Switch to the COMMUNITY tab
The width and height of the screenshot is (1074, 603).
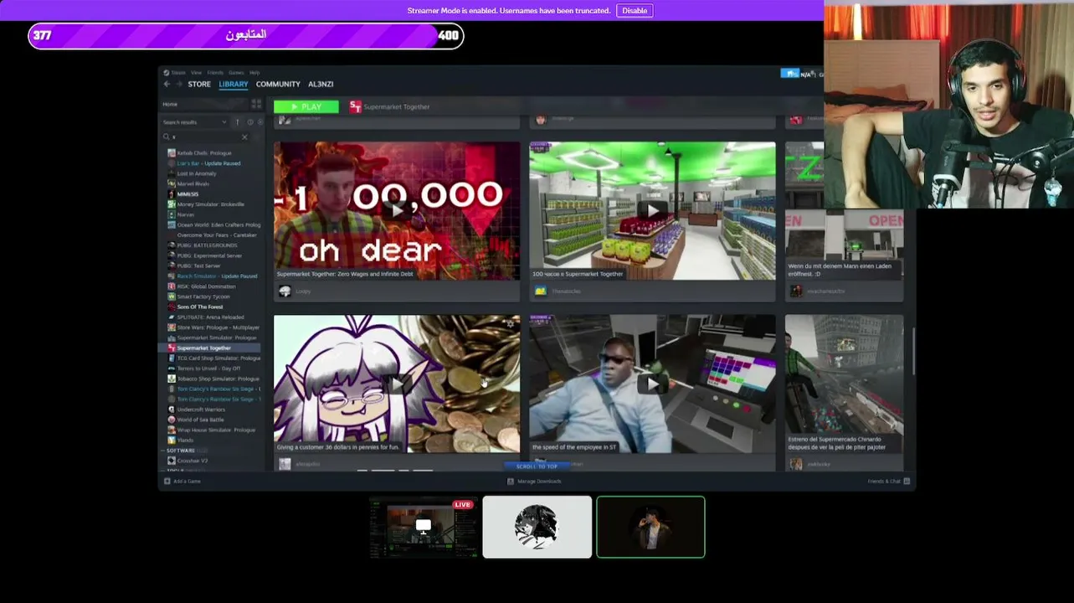tap(278, 85)
